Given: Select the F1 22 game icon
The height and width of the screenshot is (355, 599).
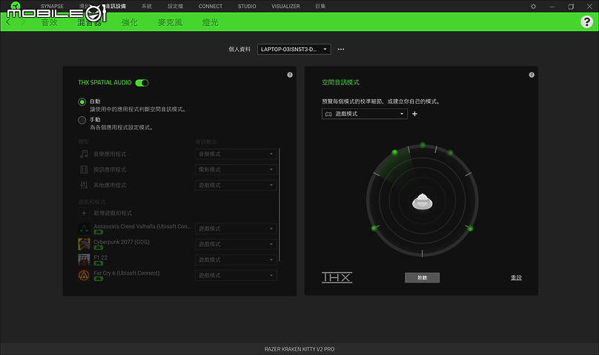Looking at the screenshot, I should pyautogui.click(x=84, y=260).
